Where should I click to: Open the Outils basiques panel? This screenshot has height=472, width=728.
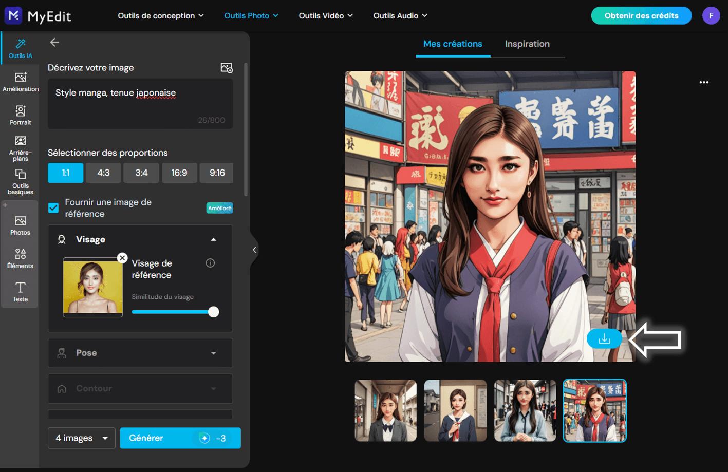point(21,181)
